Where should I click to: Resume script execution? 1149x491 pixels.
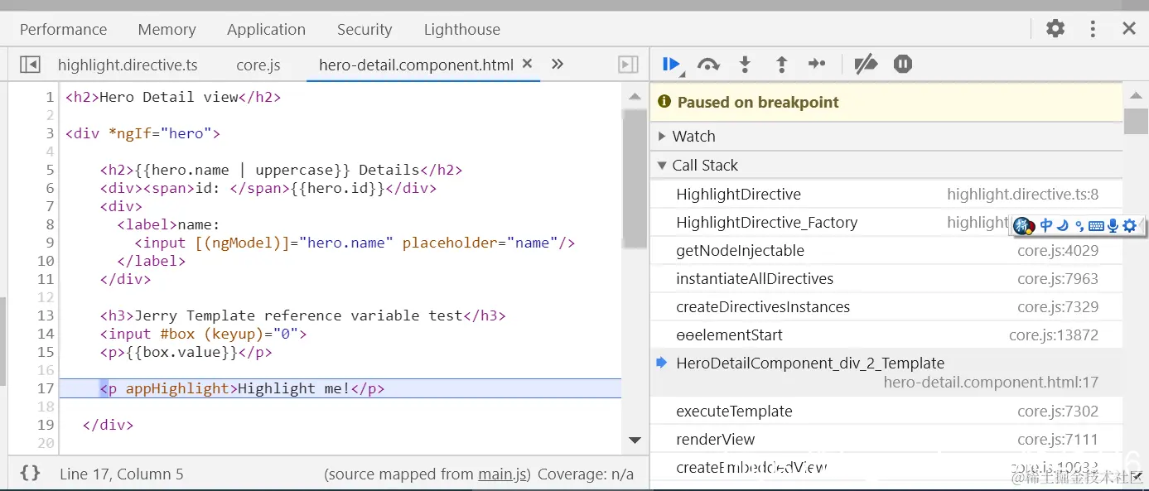(x=671, y=65)
